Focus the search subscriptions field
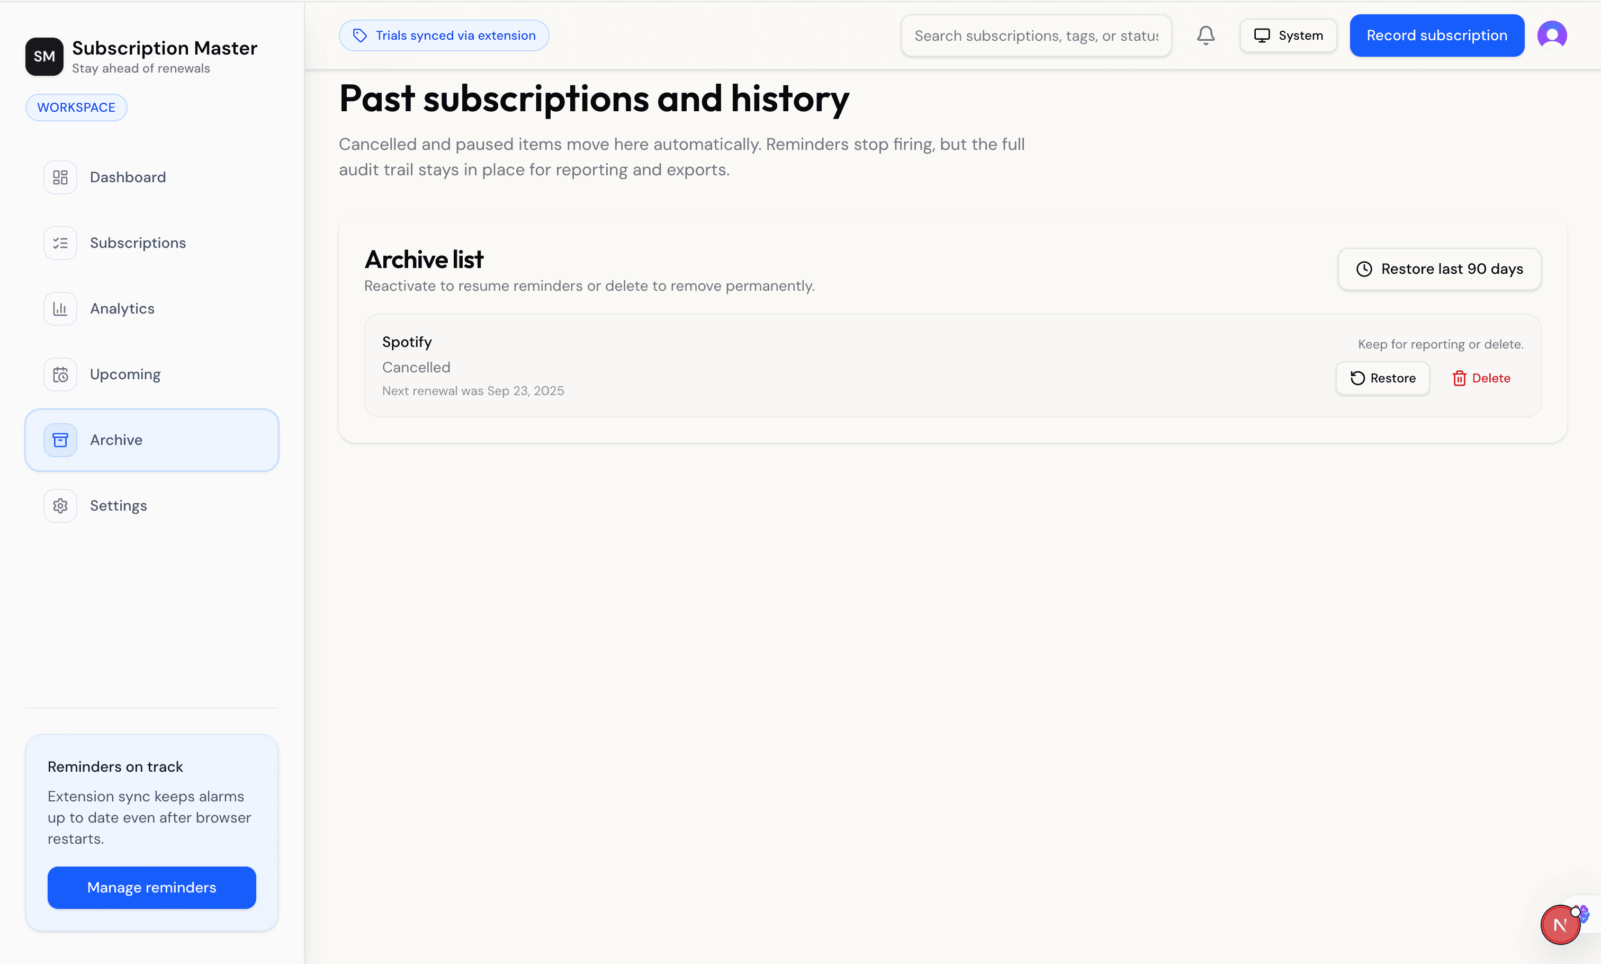The image size is (1601, 964). pos(1036,35)
